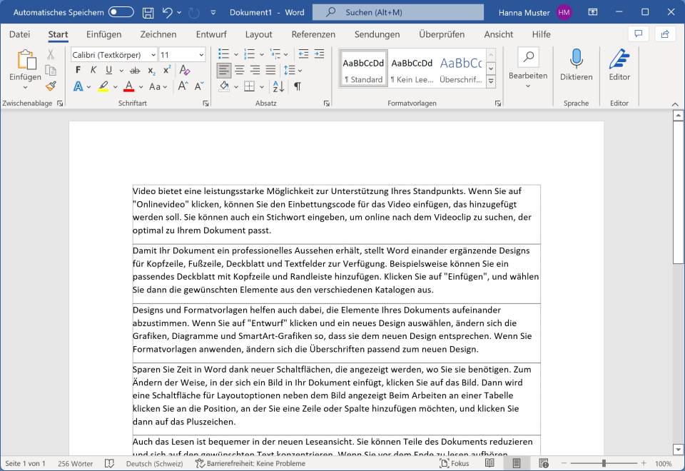Screen dimensions: 685x471
Task: Apply the Kein Leerraum style
Action: (412, 69)
